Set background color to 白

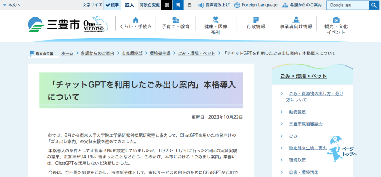click(189, 5)
